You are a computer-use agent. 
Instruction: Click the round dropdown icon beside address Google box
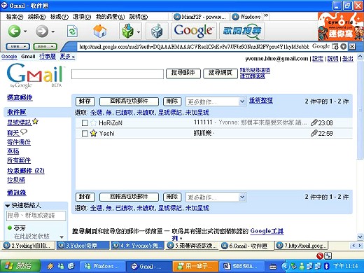click(343, 46)
